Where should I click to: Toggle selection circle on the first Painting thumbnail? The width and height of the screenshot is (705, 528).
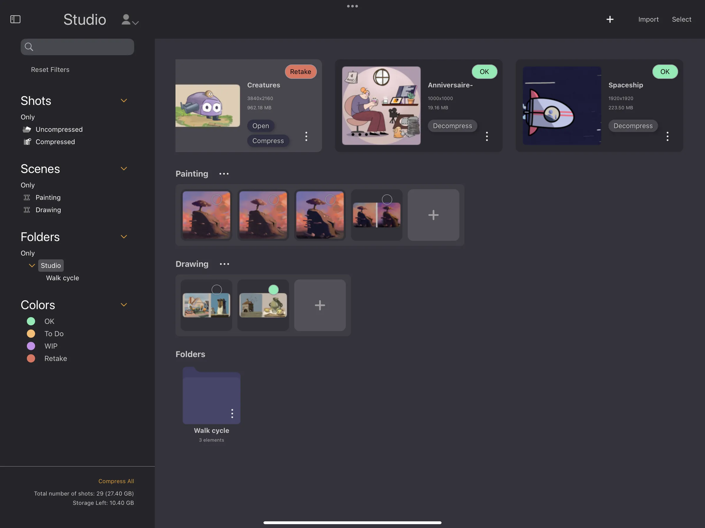pos(217,199)
